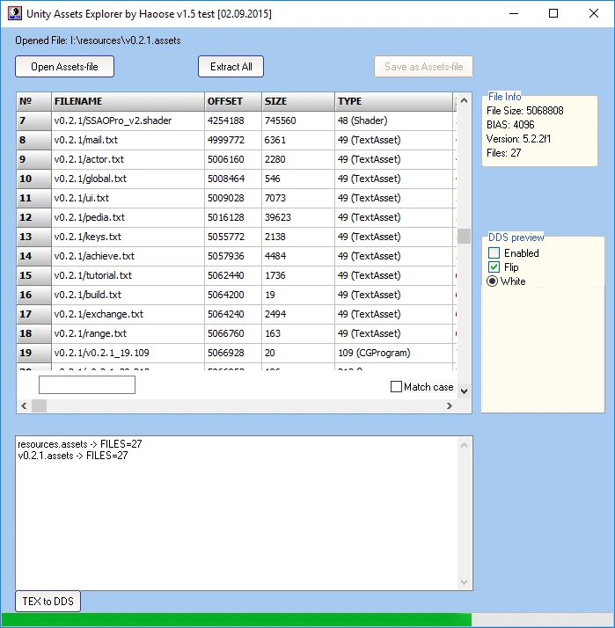Click the TEX to DDS button
The width and height of the screenshot is (615, 628).
(x=48, y=602)
